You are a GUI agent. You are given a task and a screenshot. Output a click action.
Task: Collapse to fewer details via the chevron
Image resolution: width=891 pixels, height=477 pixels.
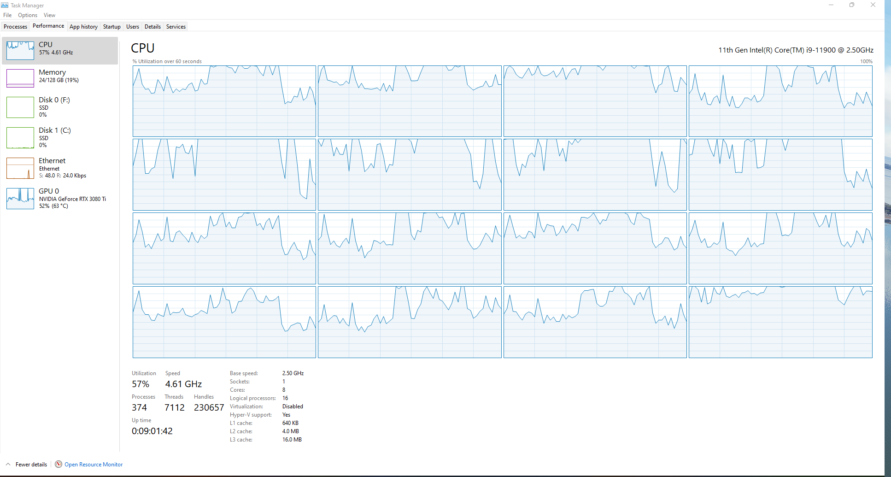[7, 464]
